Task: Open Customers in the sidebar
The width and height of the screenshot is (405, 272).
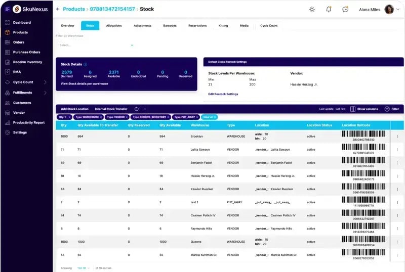Action: (22, 103)
